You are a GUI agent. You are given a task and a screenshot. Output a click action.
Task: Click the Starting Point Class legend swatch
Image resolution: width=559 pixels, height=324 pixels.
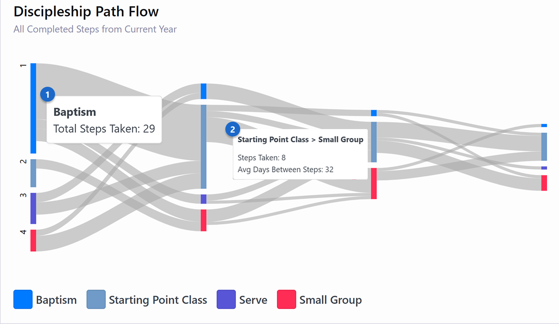tap(96, 300)
